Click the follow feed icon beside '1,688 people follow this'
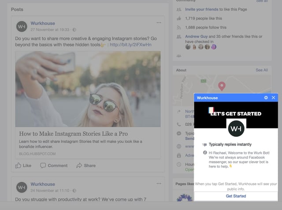 178,27
